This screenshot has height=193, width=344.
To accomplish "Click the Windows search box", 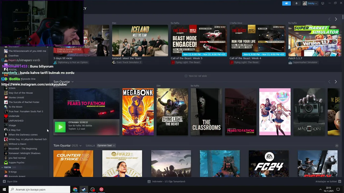I will (40, 190).
